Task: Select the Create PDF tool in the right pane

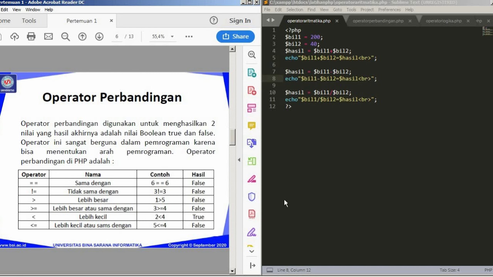Action: (252, 90)
